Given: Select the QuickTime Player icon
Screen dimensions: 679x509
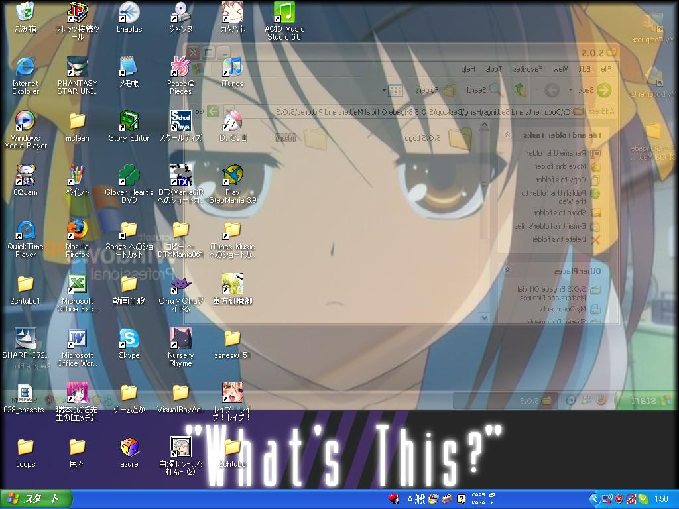Looking at the screenshot, I should point(25,239).
